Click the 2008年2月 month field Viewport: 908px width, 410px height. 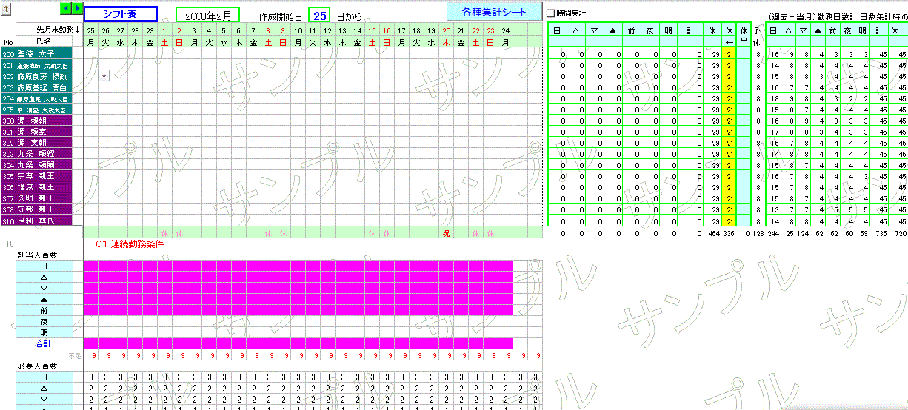coord(208,15)
